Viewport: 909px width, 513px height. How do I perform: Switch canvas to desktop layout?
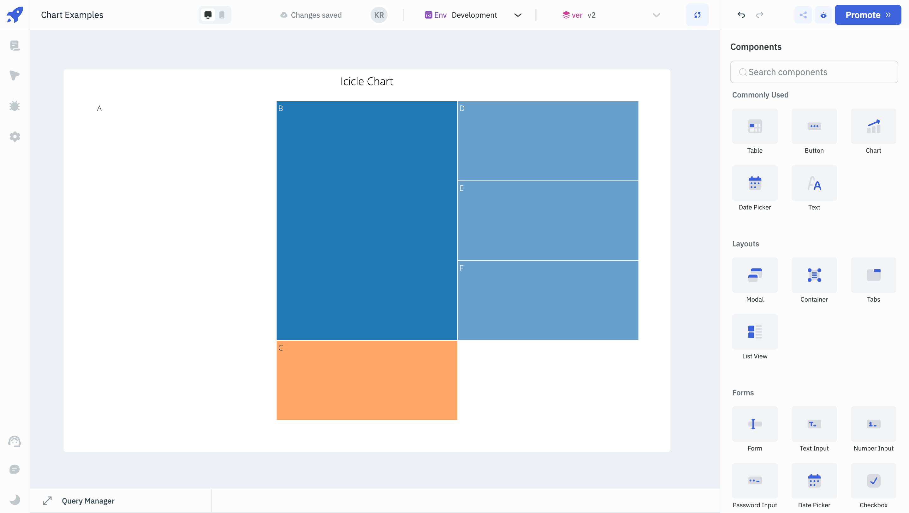[x=208, y=15]
